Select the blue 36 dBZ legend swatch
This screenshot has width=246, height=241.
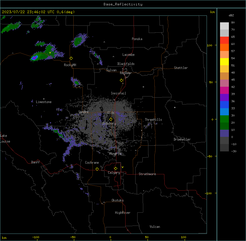click(x=224, y=104)
